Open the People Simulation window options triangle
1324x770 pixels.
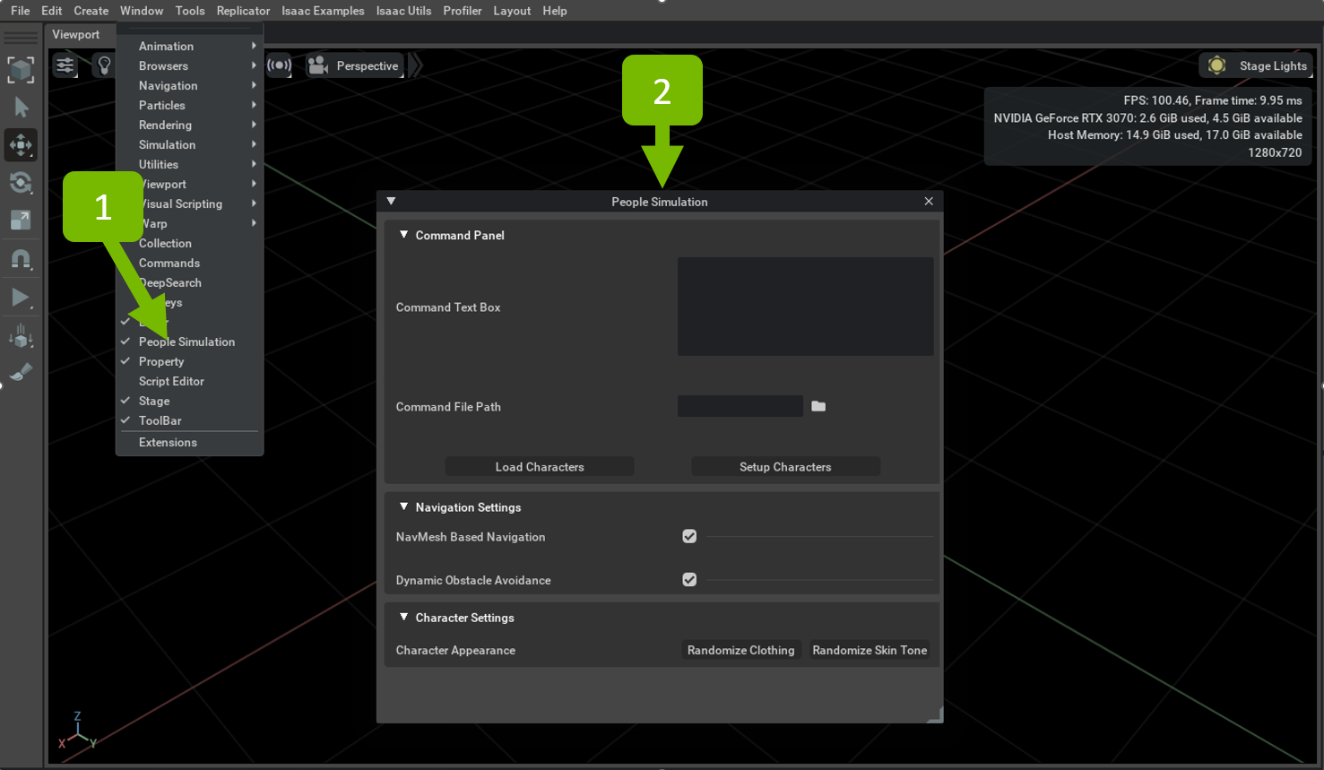(391, 202)
